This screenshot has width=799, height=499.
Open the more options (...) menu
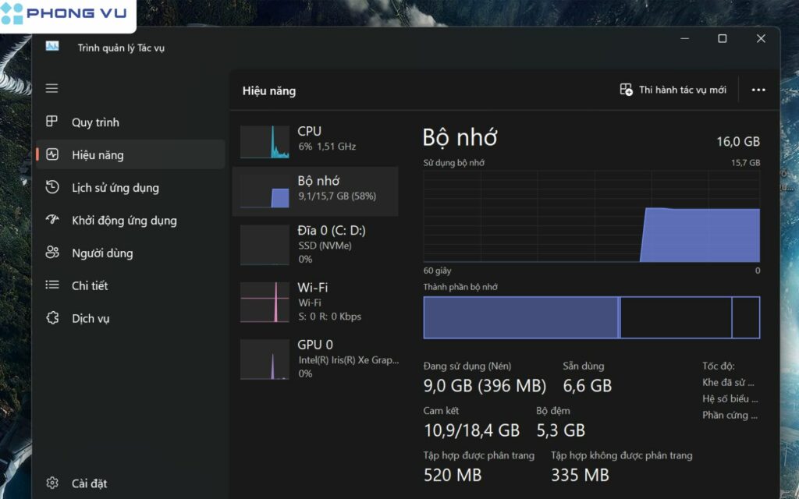(758, 89)
